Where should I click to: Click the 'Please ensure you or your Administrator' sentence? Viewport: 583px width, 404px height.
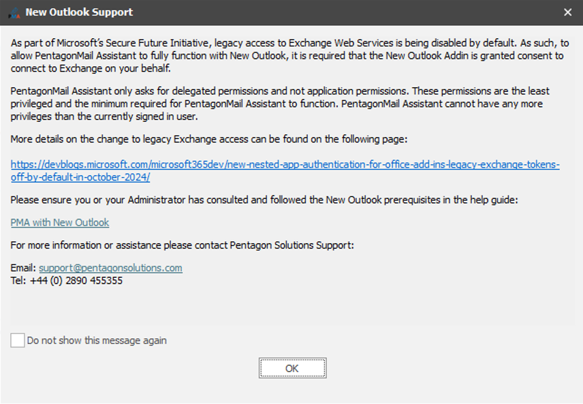point(259,200)
